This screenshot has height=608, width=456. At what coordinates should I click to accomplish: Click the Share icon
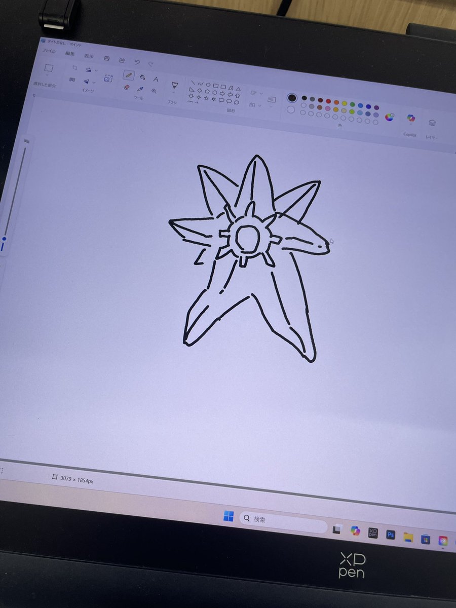[122, 60]
